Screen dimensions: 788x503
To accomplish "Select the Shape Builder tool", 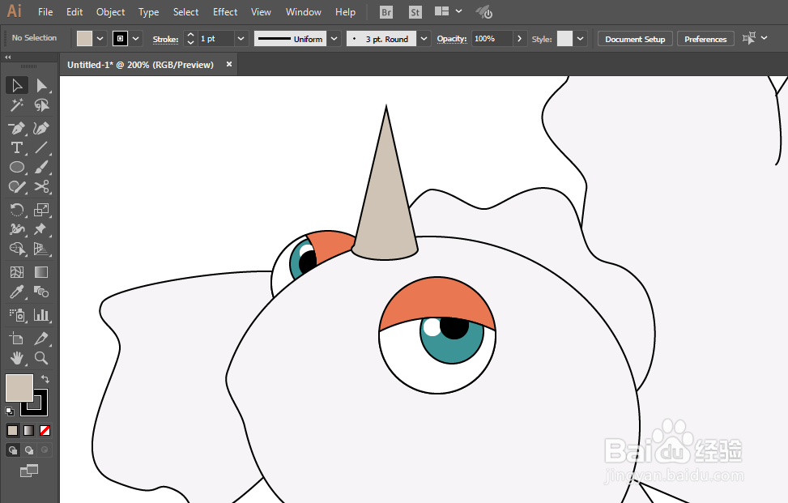I will [16, 249].
